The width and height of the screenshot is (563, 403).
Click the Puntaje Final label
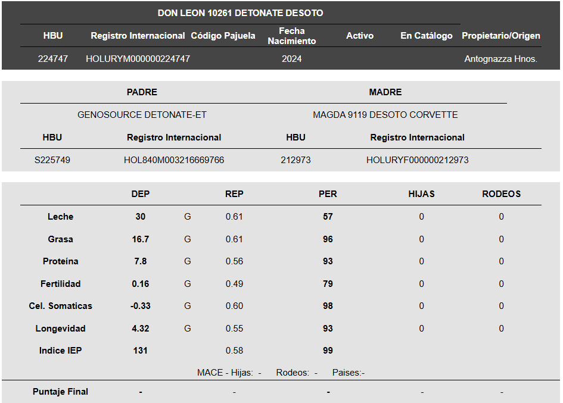[60, 392]
